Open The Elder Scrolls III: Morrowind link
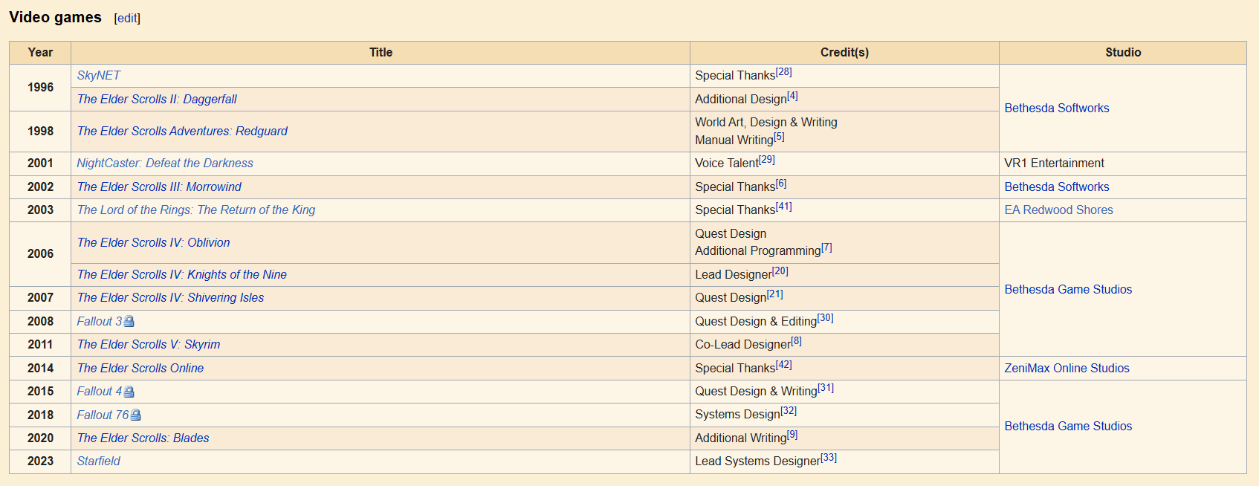 [159, 187]
